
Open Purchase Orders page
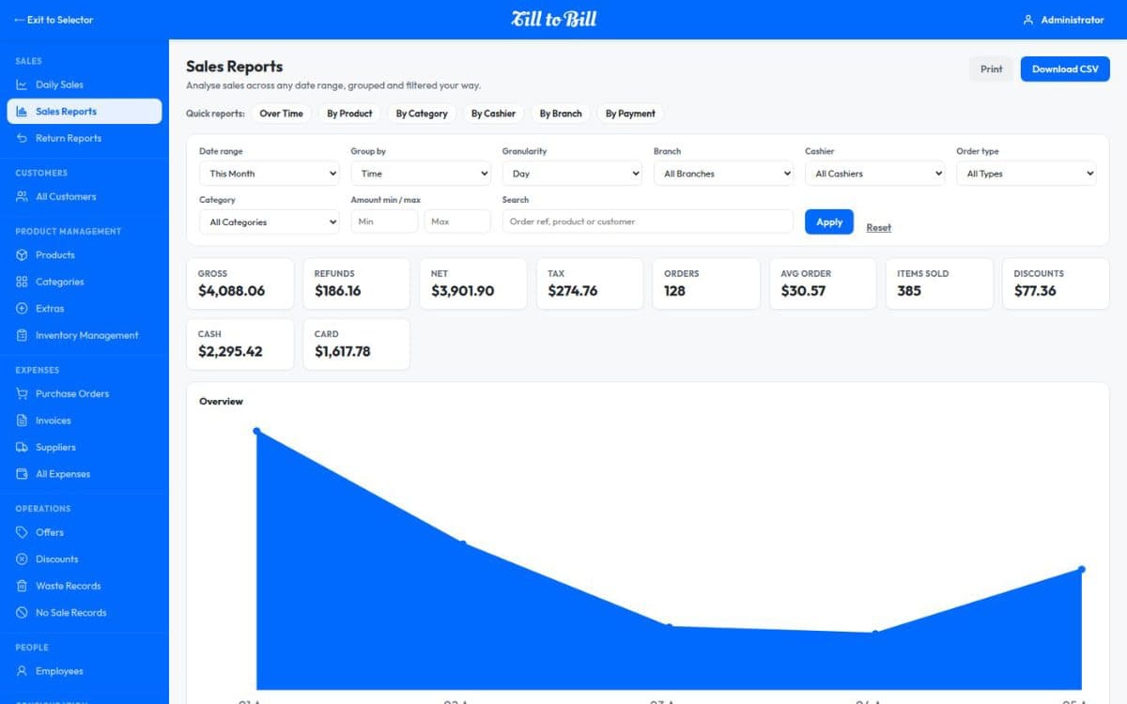(x=85, y=393)
